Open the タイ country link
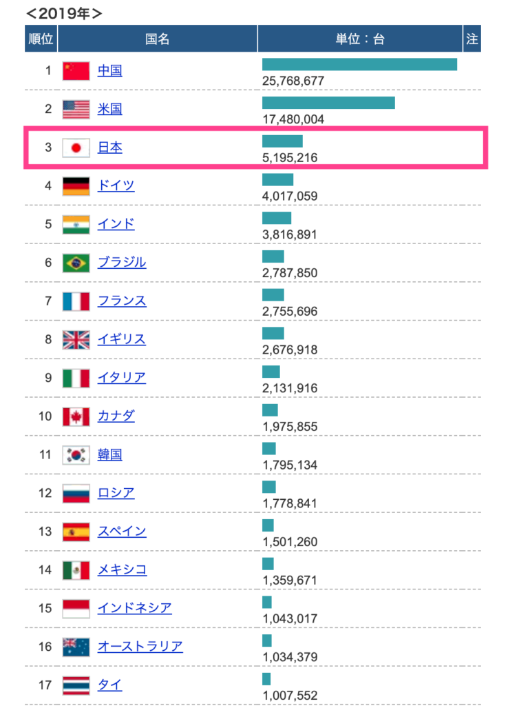 click(110, 685)
